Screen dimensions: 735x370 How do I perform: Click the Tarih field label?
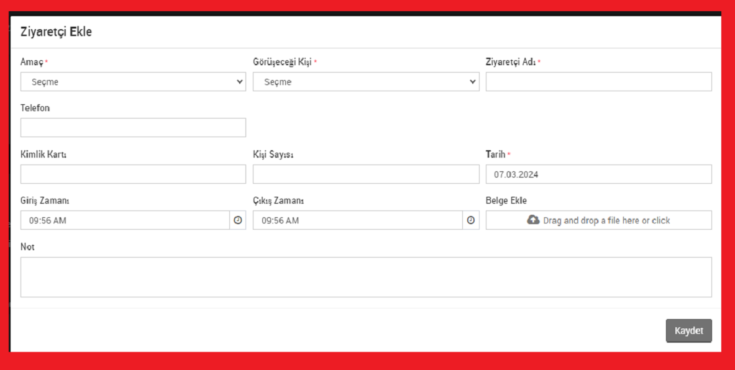495,155
